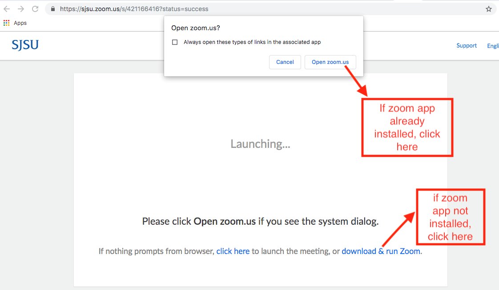This screenshot has height=290, width=499.
Task: Reload the page with the refresh icon
Action: 35,9
